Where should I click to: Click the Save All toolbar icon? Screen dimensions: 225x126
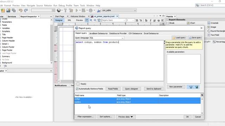pyautogui.click(x=14, y=10)
